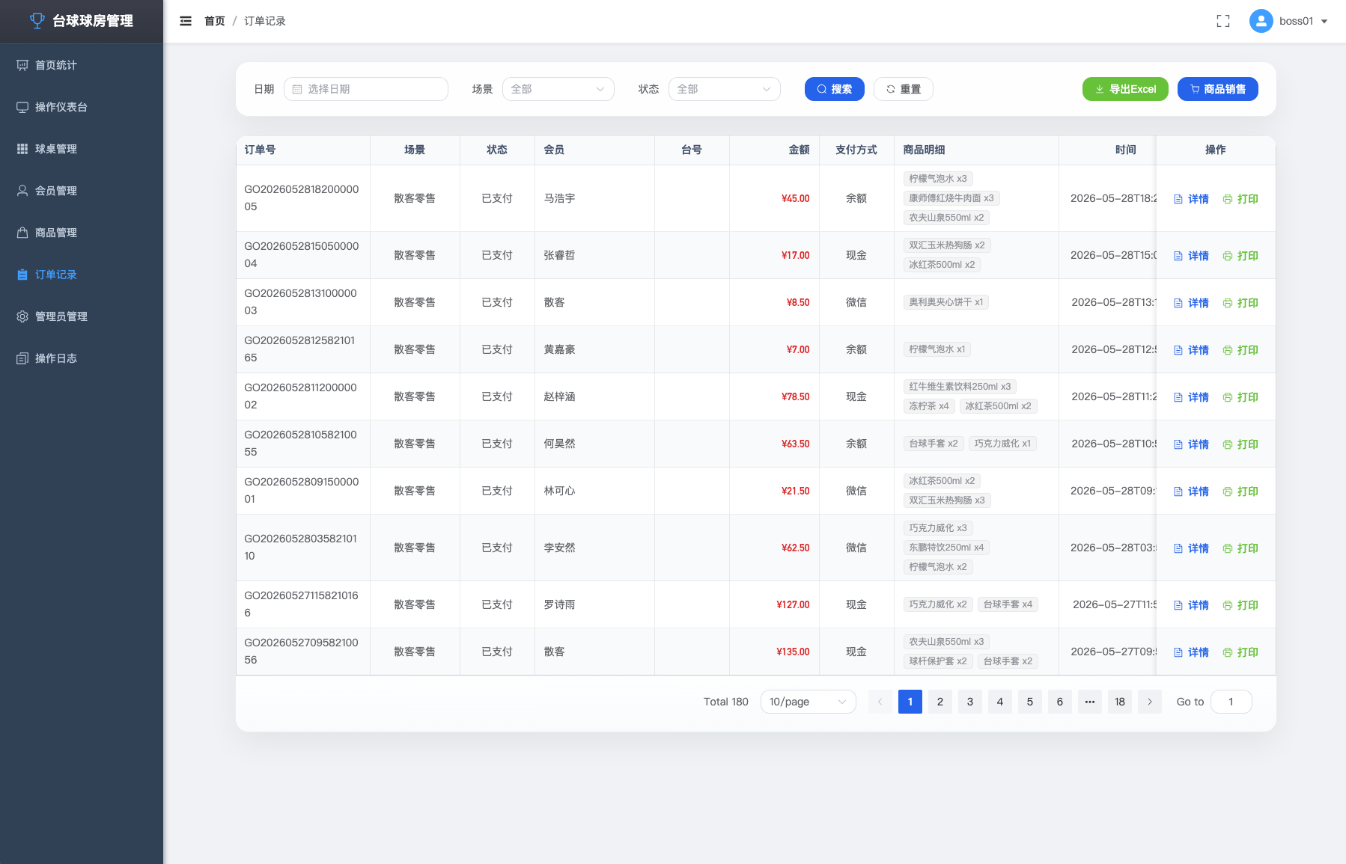The height and width of the screenshot is (864, 1346).
Task: Open boss01 account dropdown arrow
Action: pos(1324,22)
